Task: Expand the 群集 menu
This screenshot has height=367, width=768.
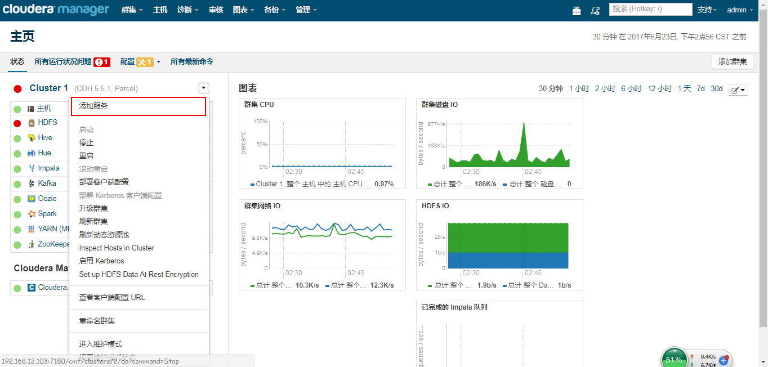Action: pos(132,10)
